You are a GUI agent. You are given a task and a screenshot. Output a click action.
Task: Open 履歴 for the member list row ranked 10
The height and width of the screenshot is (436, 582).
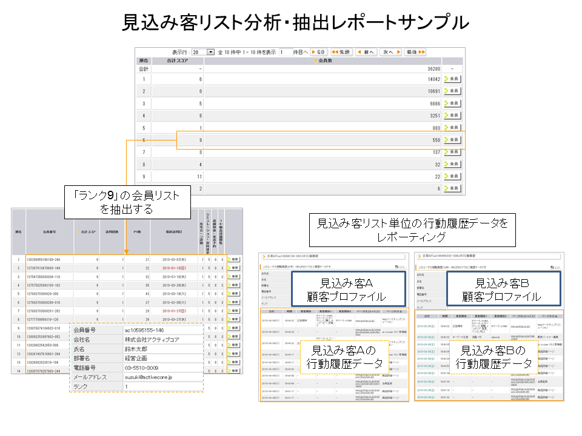tap(234, 337)
